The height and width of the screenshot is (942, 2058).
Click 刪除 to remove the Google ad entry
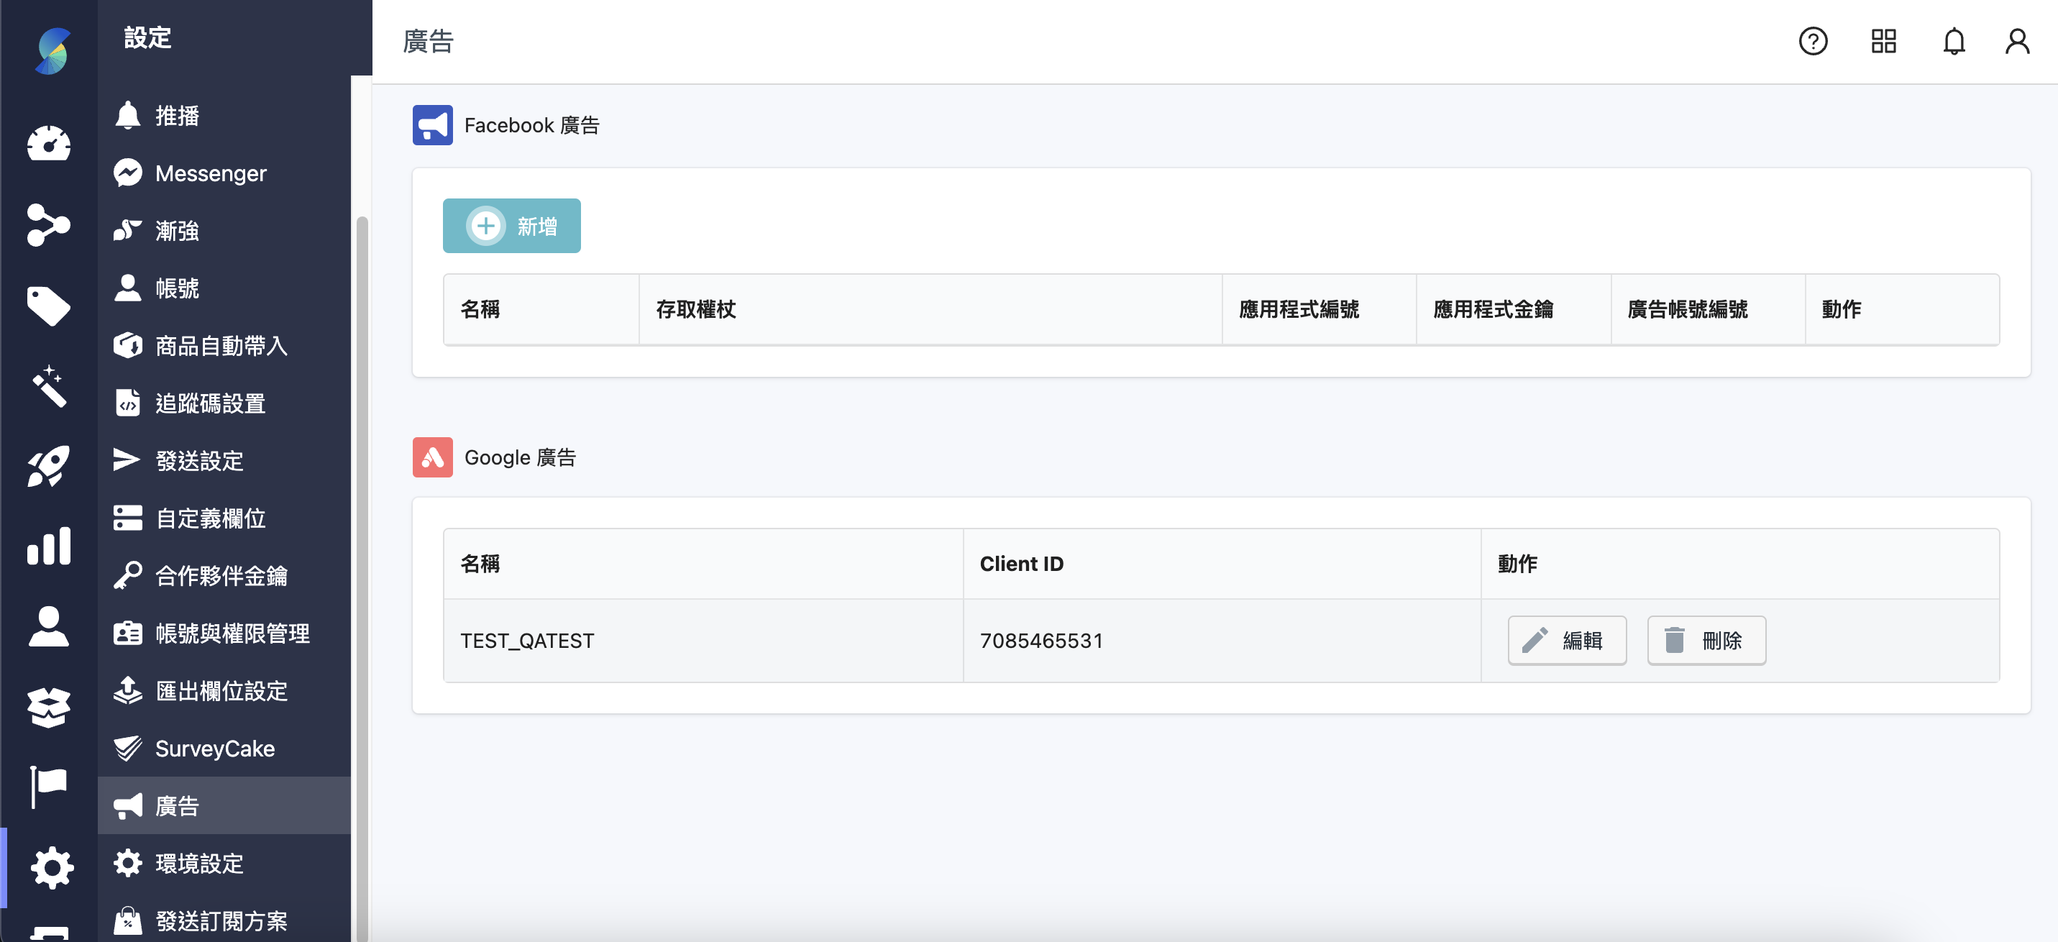[x=1706, y=640]
